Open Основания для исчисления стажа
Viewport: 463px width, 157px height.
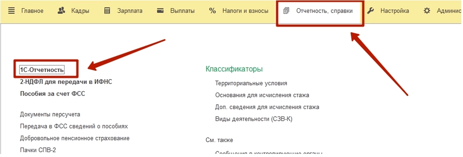(262, 95)
